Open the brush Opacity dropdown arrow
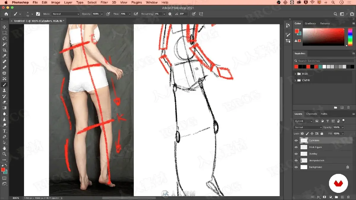356x200 pixels. coord(102,14)
